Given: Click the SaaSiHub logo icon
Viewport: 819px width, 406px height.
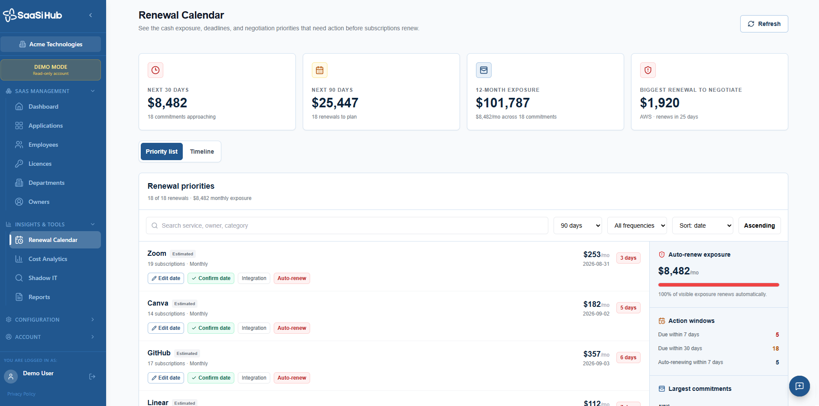Looking at the screenshot, I should click(x=10, y=15).
